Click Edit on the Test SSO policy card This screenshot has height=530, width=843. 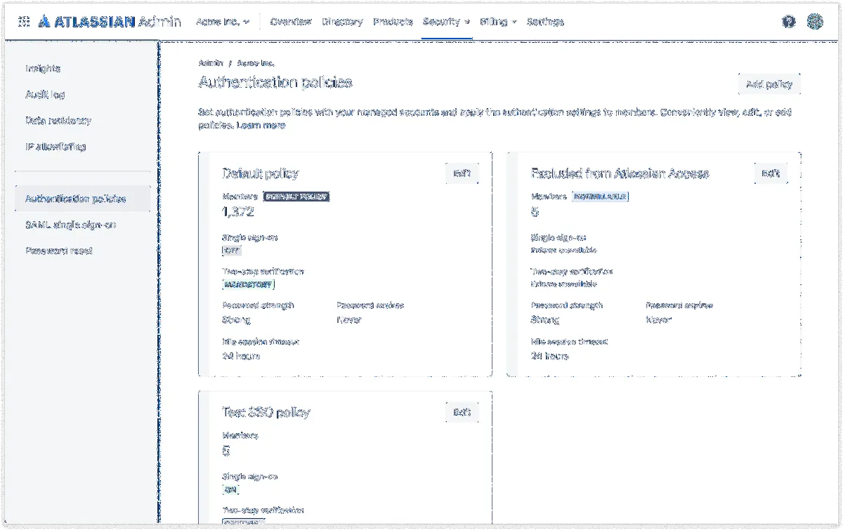462,412
